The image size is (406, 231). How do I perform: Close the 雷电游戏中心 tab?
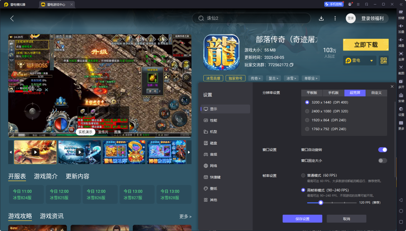pos(71,4)
